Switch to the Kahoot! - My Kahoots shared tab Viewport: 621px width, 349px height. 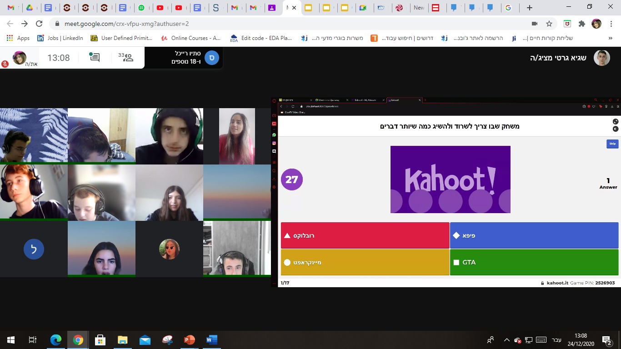point(367,100)
